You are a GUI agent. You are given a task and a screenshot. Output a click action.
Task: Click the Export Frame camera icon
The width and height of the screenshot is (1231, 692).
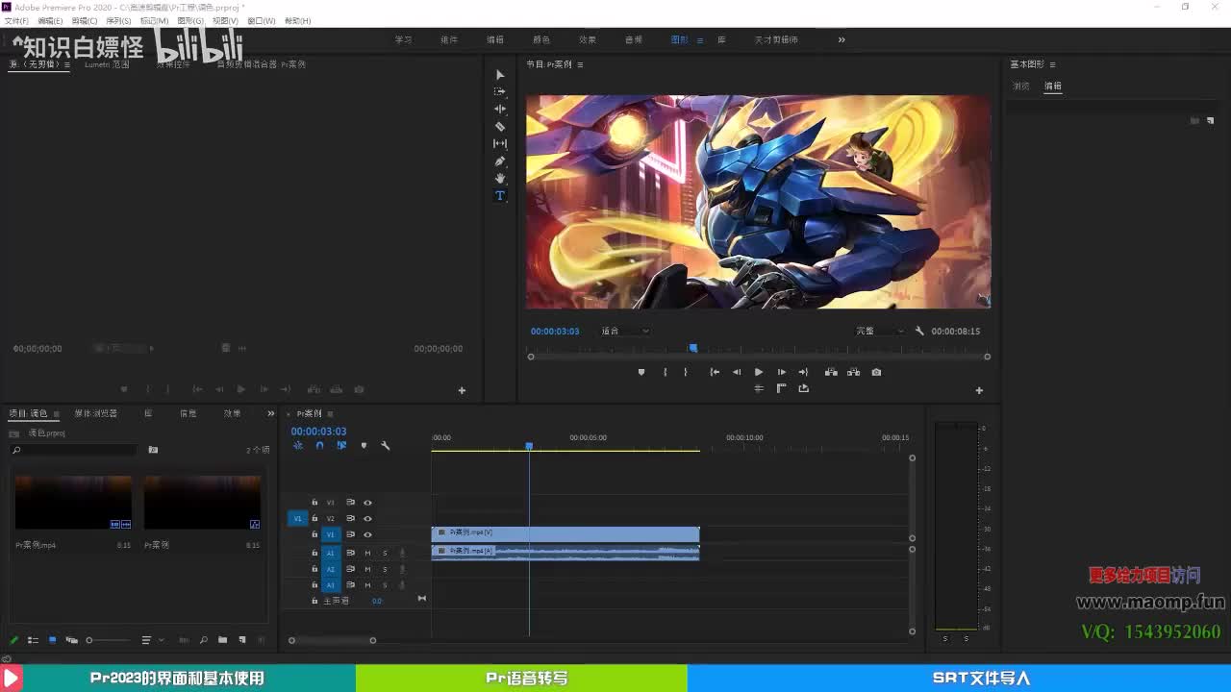876,372
